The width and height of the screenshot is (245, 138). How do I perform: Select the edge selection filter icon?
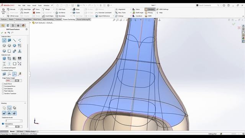(x=15, y=40)
